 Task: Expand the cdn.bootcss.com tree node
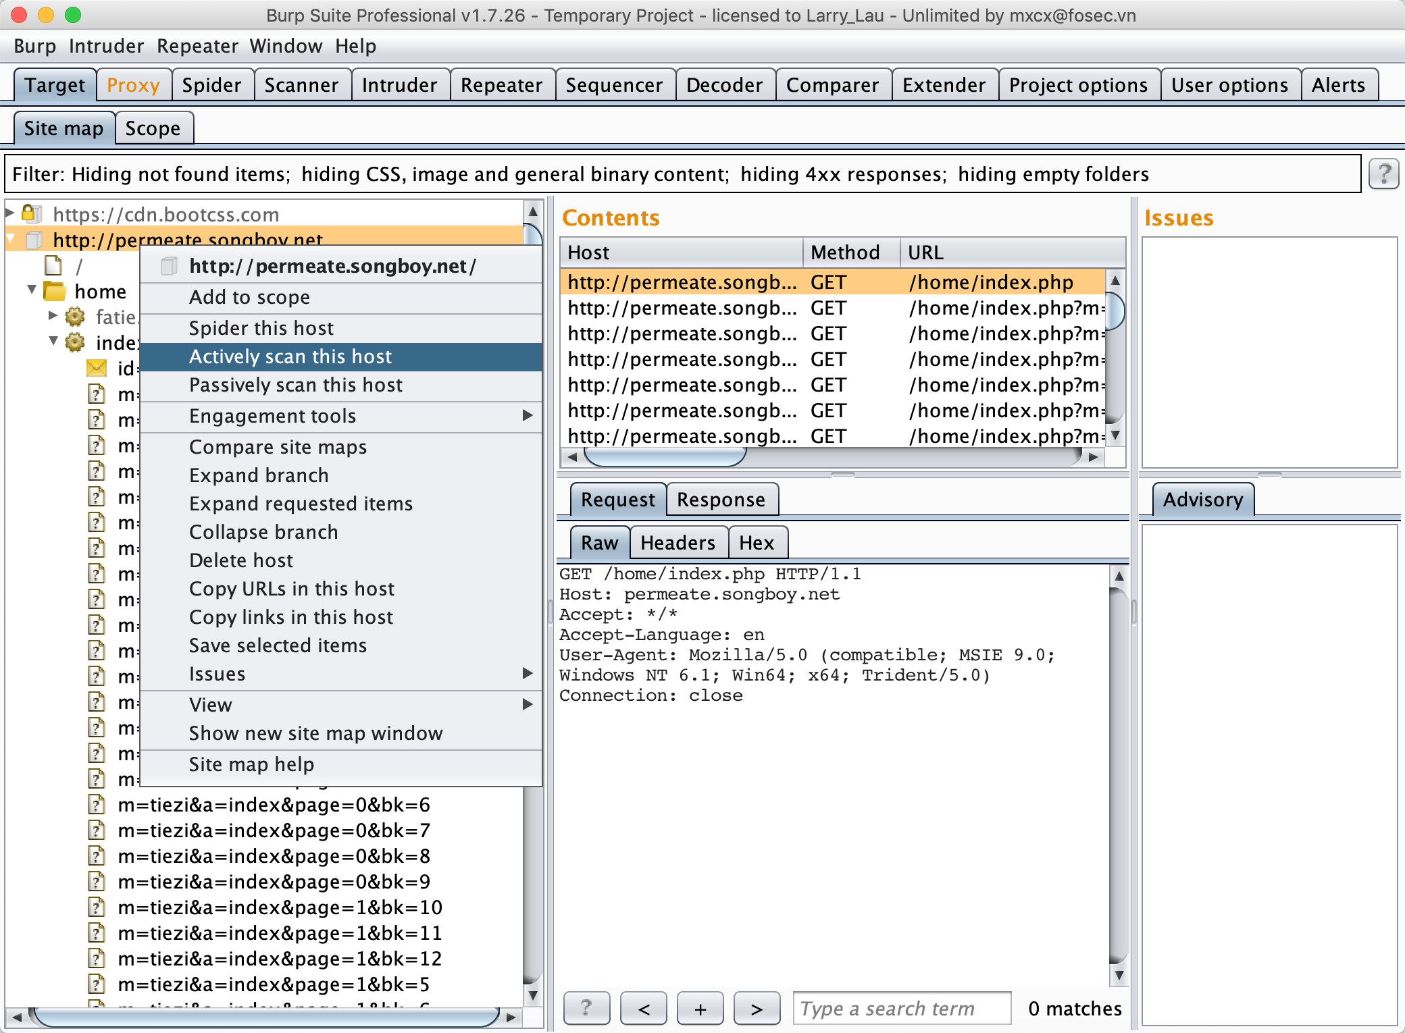coord(10,213)
